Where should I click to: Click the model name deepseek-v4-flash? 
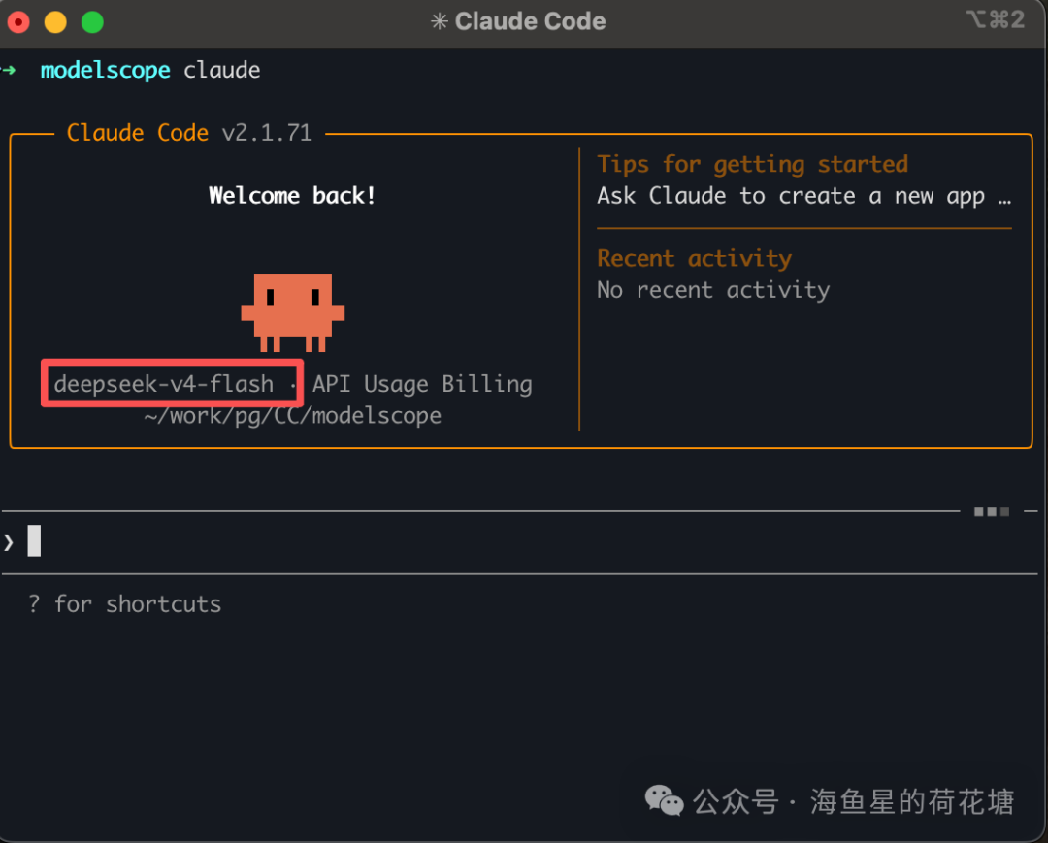[x=164, y=384]
